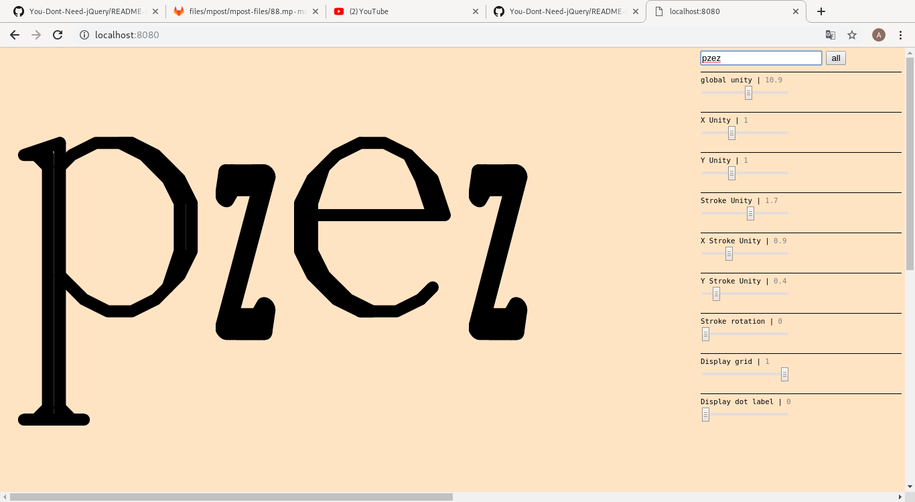Click the Stroke rotation slider handle
This screenshot has height=502, width=915.
(x=705, y=334)
